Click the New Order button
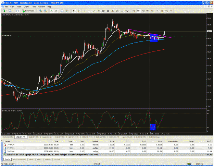Screen dimensions: 214x166 coord(28,11)
